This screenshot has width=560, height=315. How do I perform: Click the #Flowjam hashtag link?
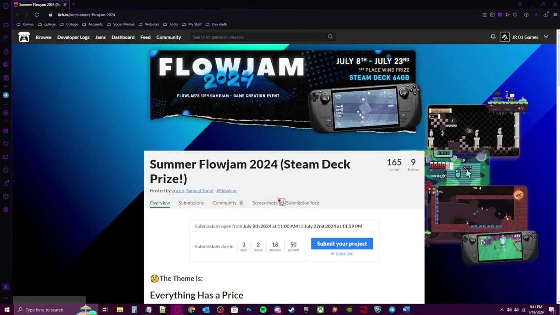226,191
